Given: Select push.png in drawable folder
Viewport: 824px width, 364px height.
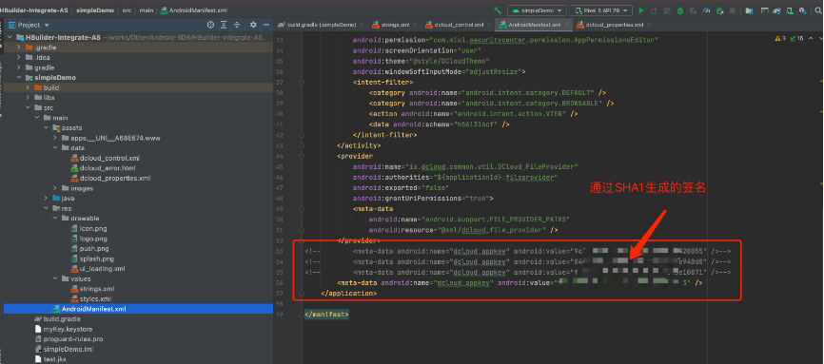Looking at the screenshot, I should click(90, 248).
